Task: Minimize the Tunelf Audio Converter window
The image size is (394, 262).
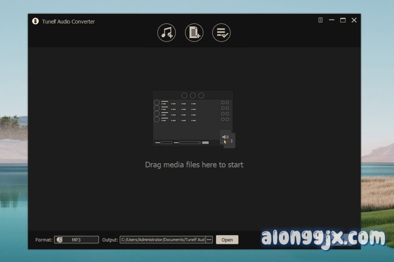Action: (331, 20)
